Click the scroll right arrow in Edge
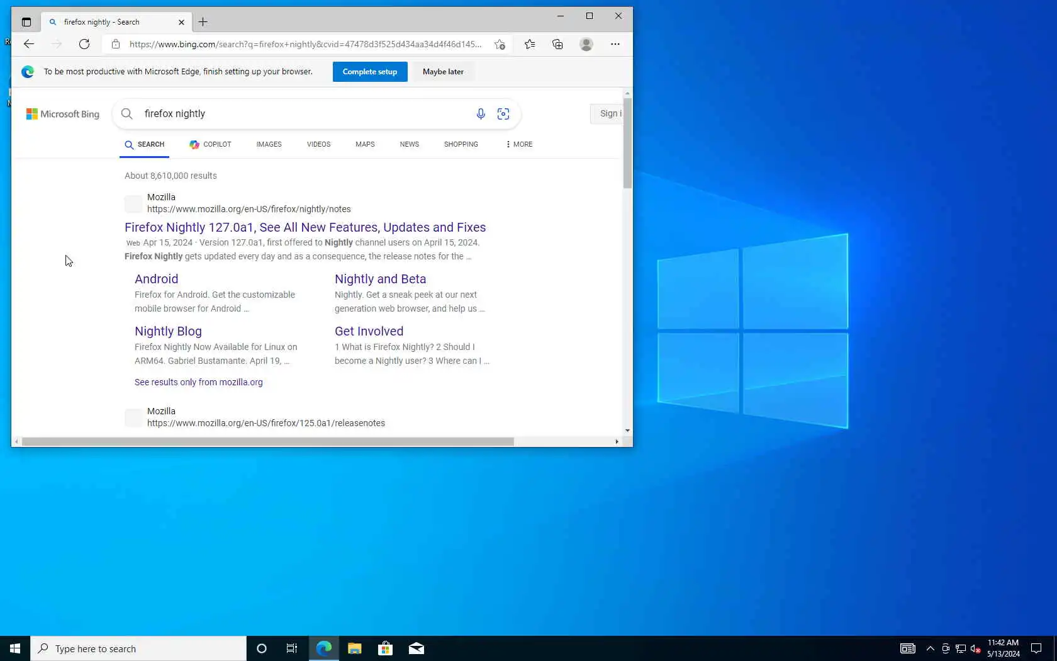Image resolution: width=1057 pixels, height=661 pixels. tap(617, 441)
